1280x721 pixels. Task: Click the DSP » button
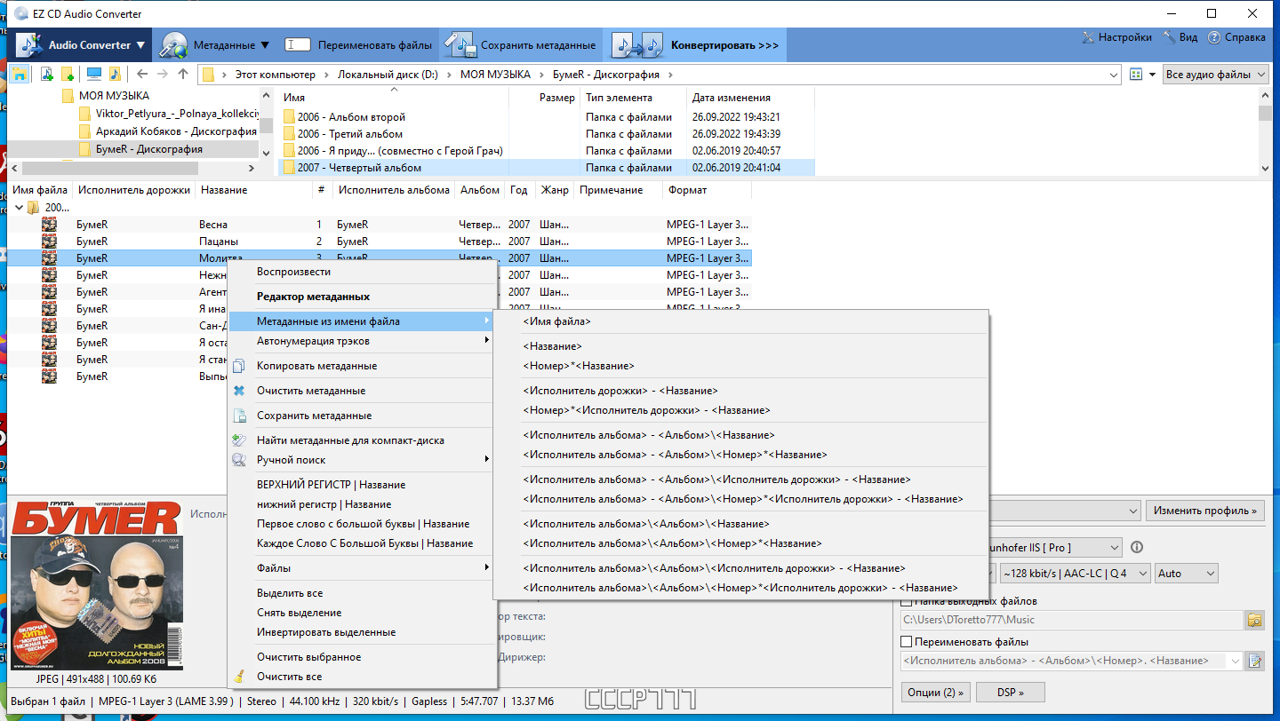(1010, 692)
